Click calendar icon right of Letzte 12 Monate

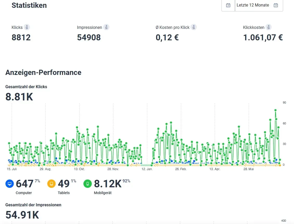276,5
